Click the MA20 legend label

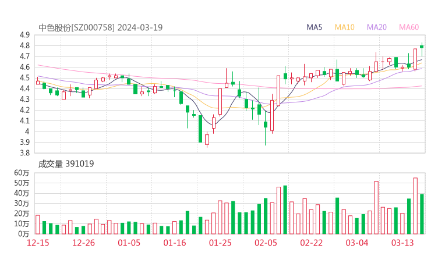pyautogui.click(x=377, y=27)
